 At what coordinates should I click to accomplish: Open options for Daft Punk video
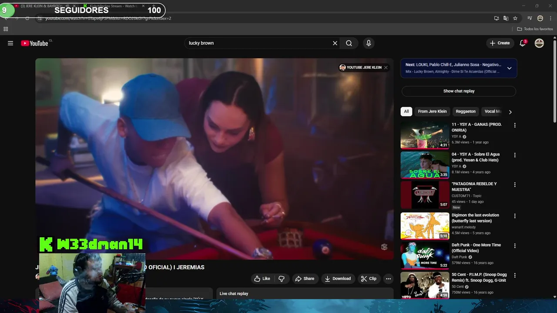click(515, 246)
